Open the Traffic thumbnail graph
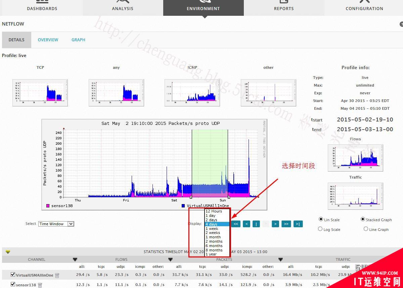Image resolution: width=403 pixels, height=288 pixels. [355, 196]
